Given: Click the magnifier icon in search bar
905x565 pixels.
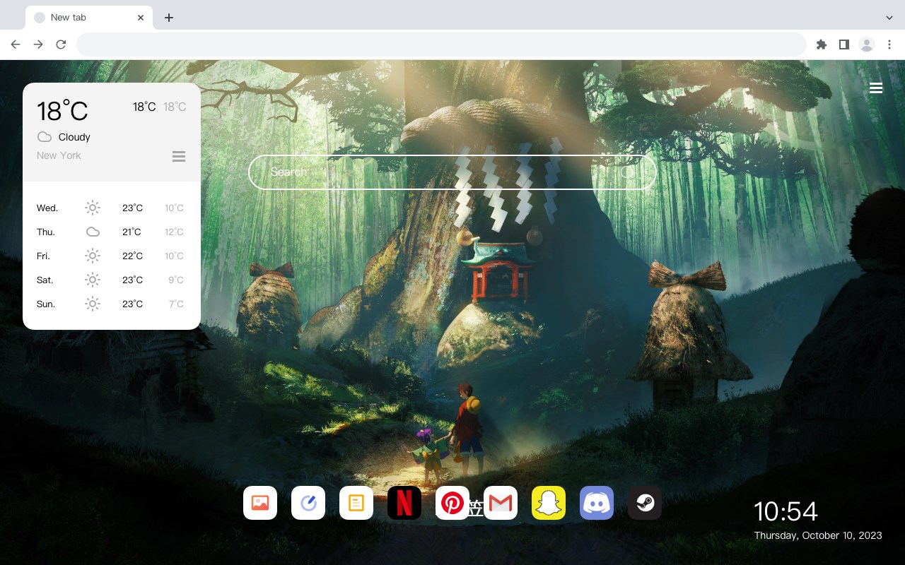Looking at the screenshot, I should tap(629, 172).
